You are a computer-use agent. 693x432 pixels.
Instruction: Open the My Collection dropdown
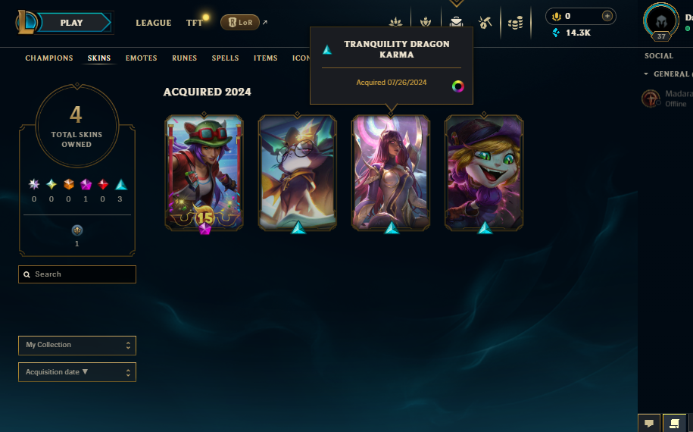[77, 346]
